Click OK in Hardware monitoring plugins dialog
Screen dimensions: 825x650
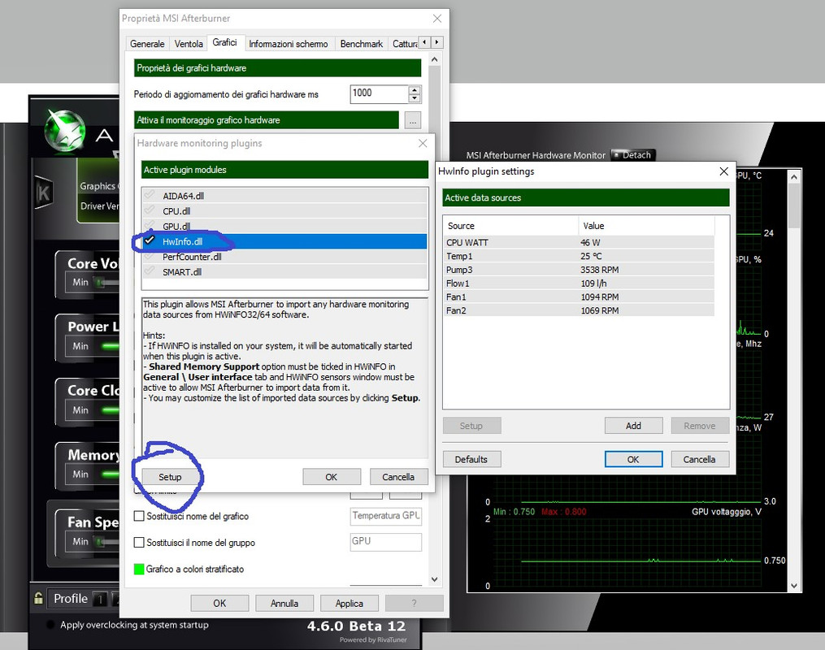(332, 477)
